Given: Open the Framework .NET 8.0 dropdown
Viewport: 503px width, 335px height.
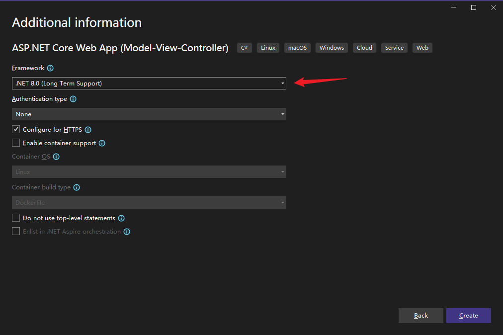Looking at the screenshot, I should pos(149,84).
